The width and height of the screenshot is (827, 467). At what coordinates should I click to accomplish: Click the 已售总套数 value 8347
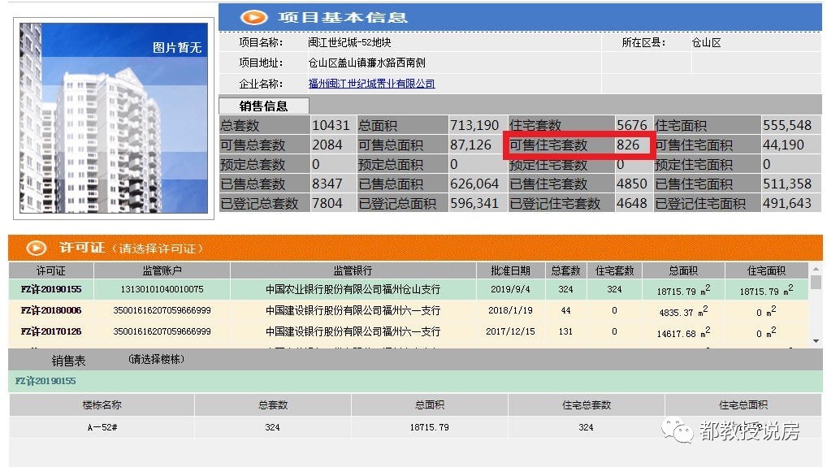[x=327, y=184]
